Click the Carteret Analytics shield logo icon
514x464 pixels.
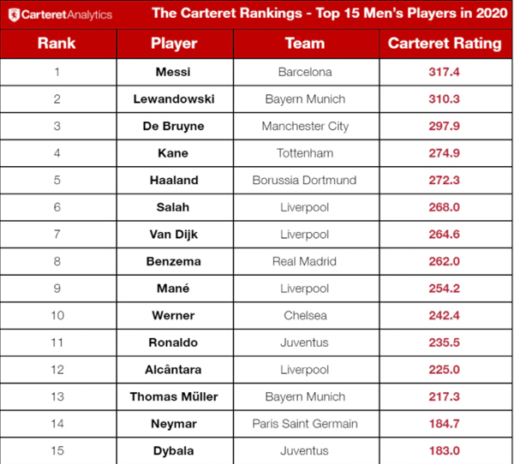tap(12, 14)
